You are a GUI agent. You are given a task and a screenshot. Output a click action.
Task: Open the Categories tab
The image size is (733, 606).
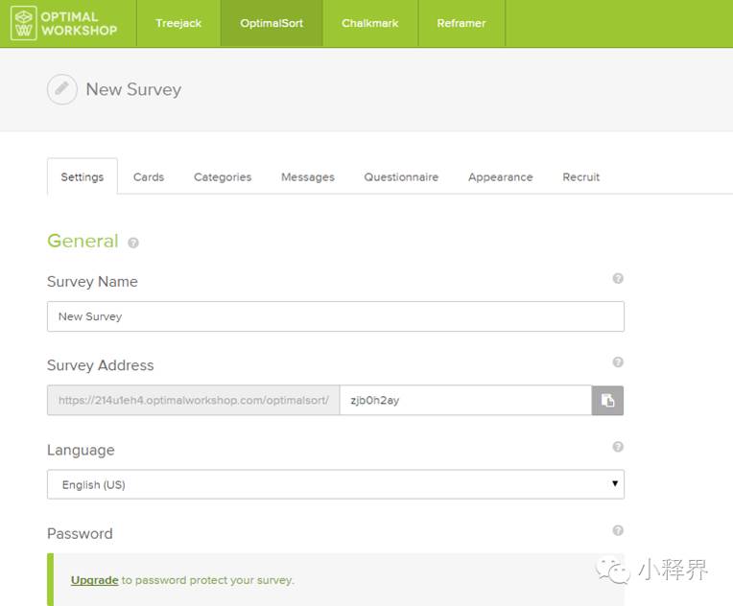[x=223, y=177]
